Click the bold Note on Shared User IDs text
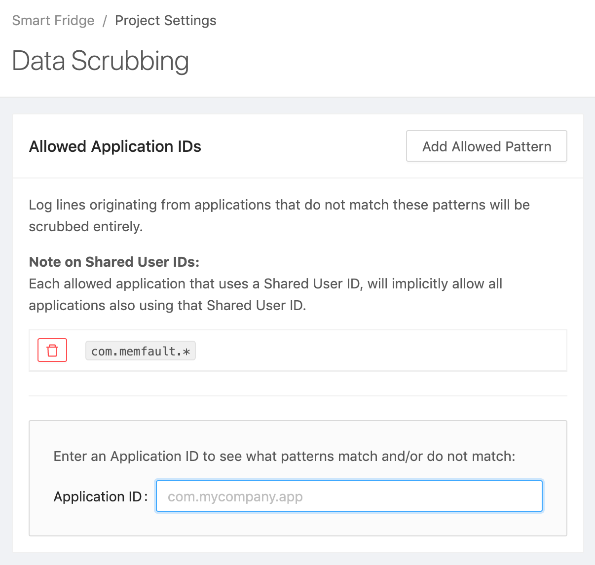Image resolution: width=595 pixels, height=565 pixels. pyautogui.click(x=114, y=262)
